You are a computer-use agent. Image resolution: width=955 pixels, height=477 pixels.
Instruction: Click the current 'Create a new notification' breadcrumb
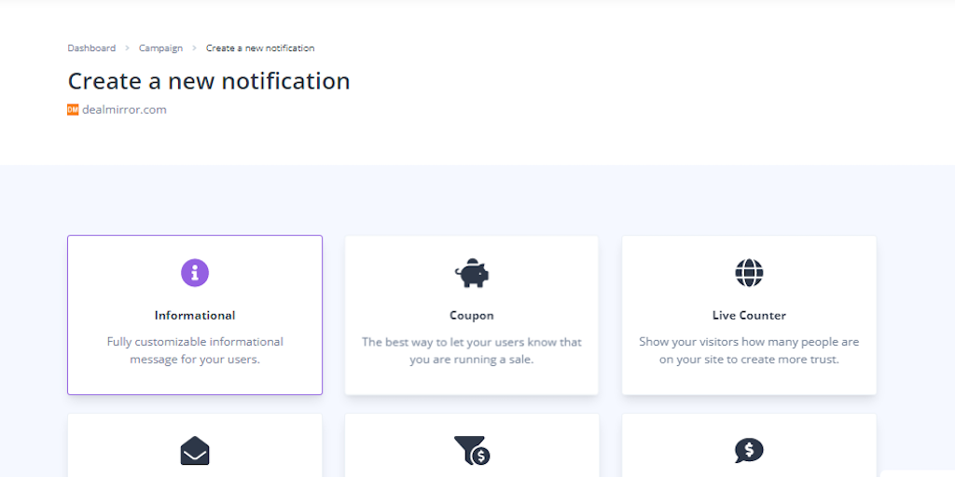[260, 48]
